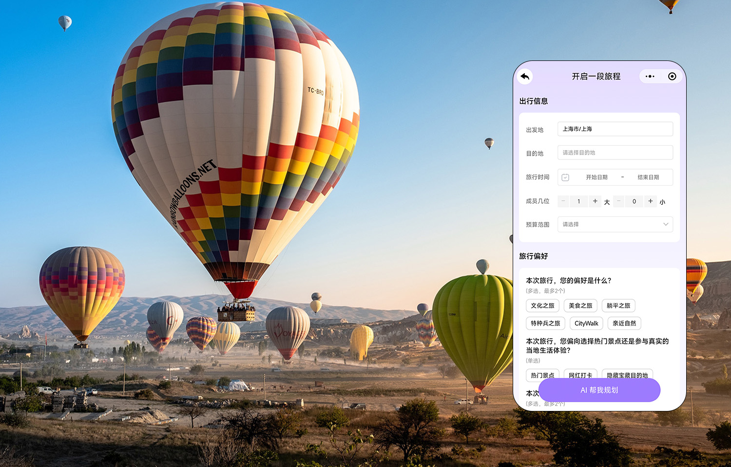
Task: Open the three-dot more options menu
Action: tap(650, 77)
